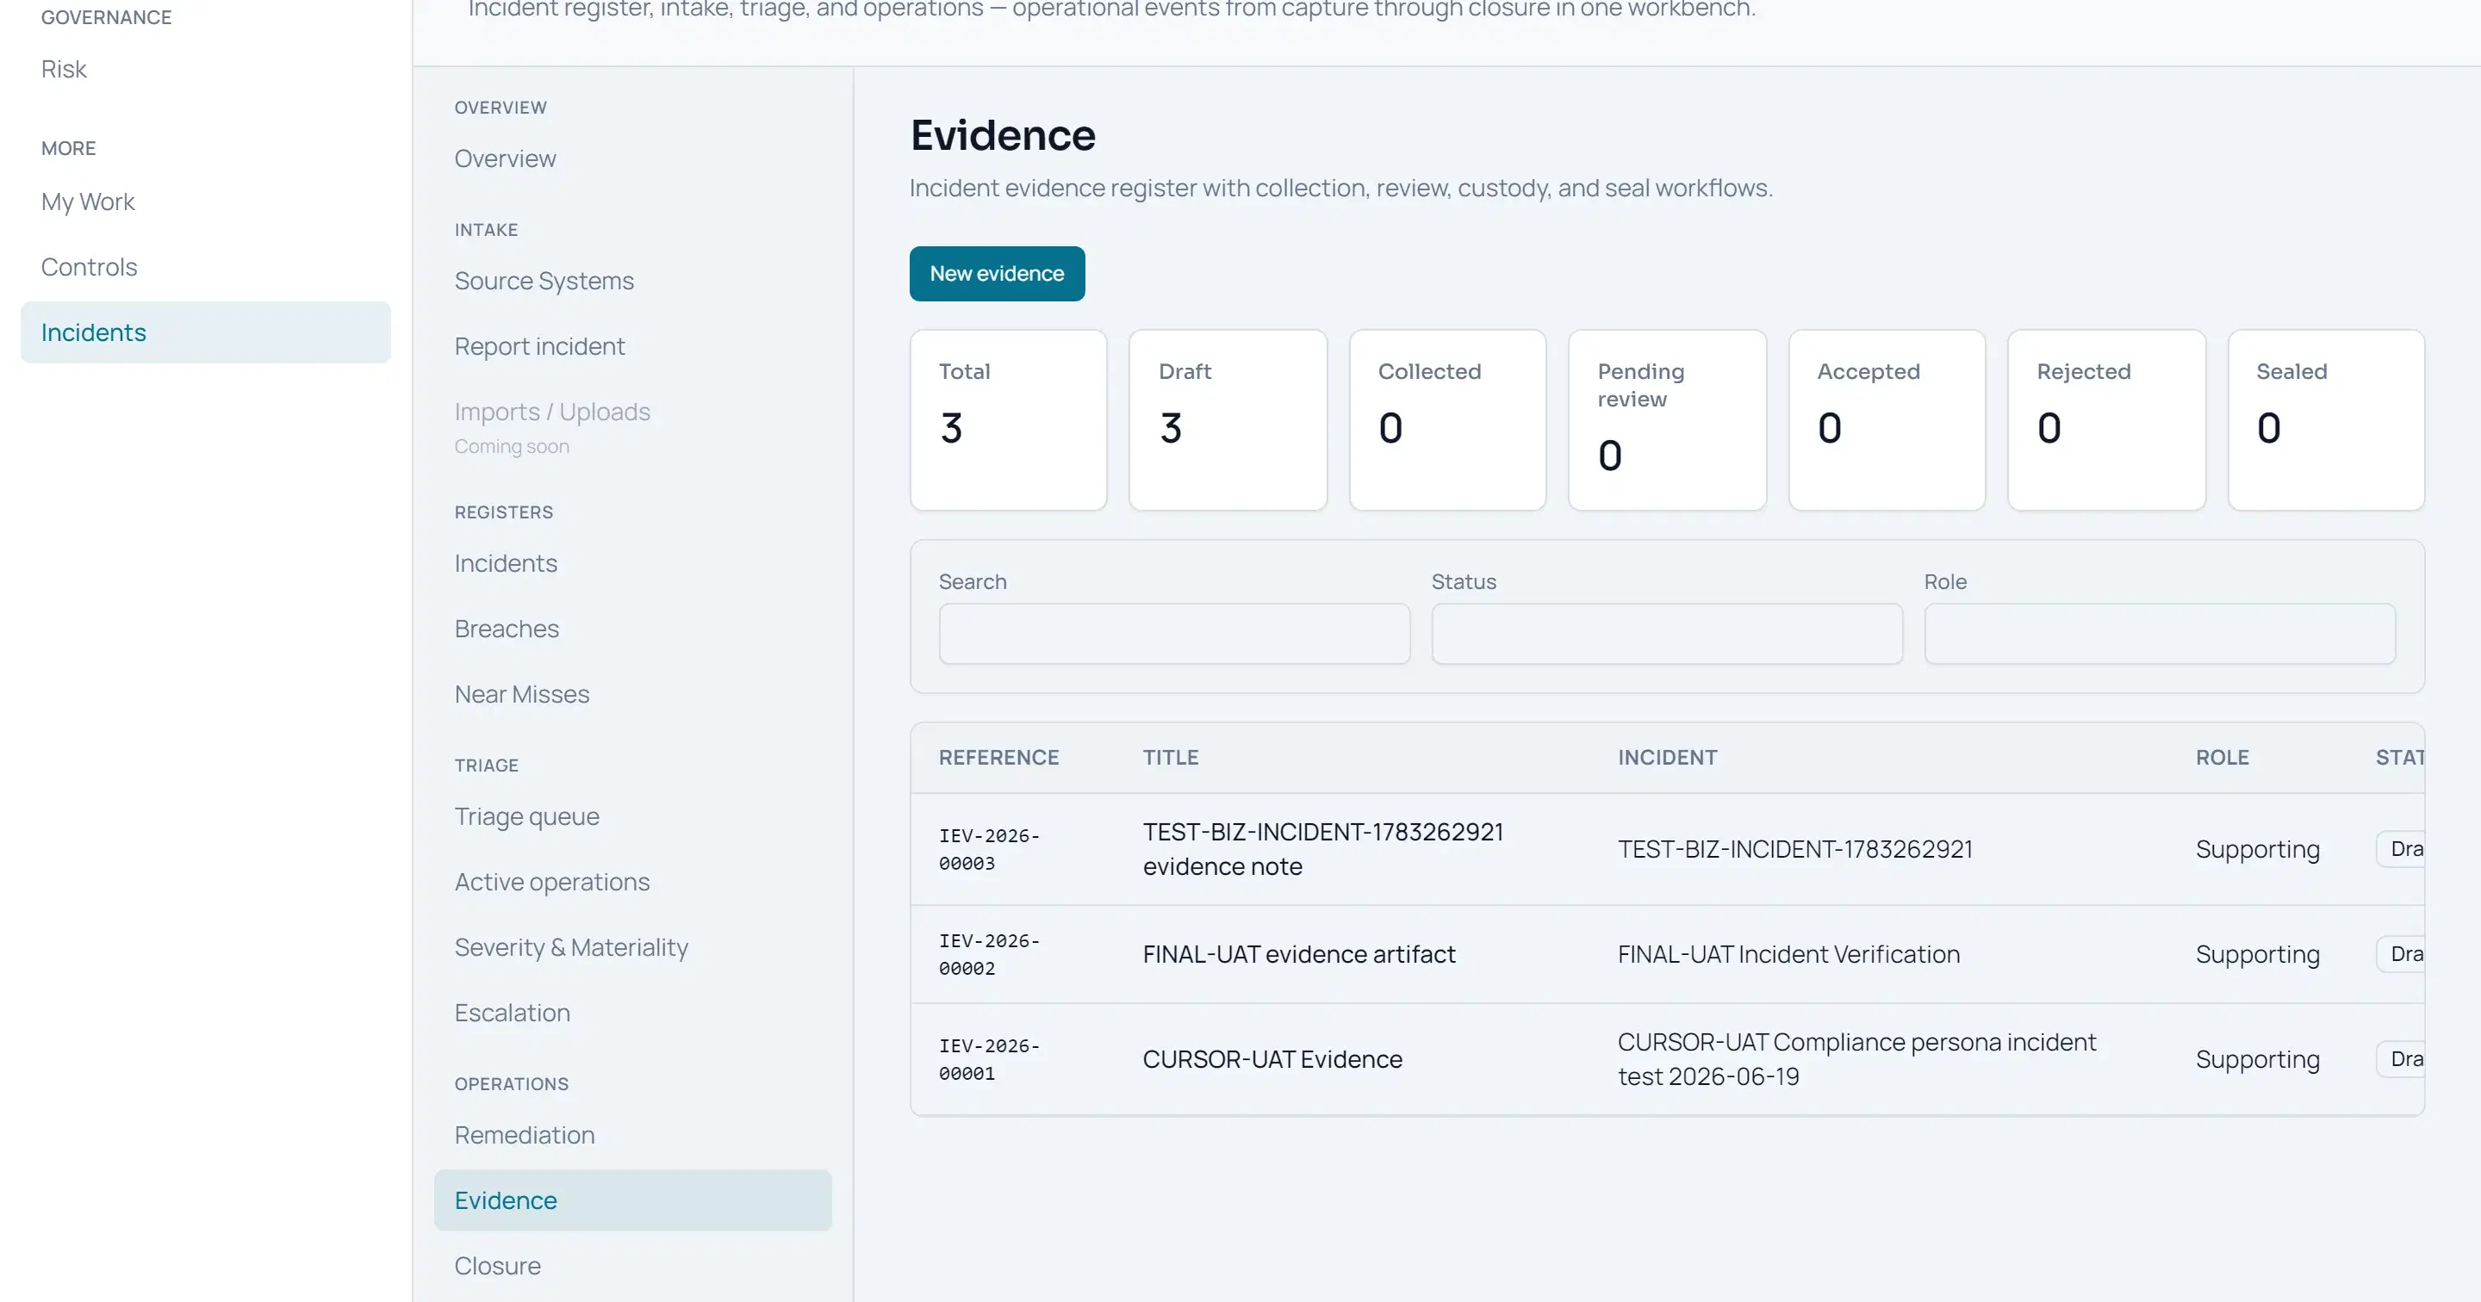This screenshot has height=1302, width=2481.
Task: Open the Overview page
Action: click(505, 158)
